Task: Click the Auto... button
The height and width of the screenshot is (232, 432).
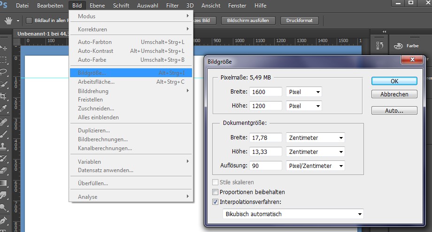Action: (394, 111)
